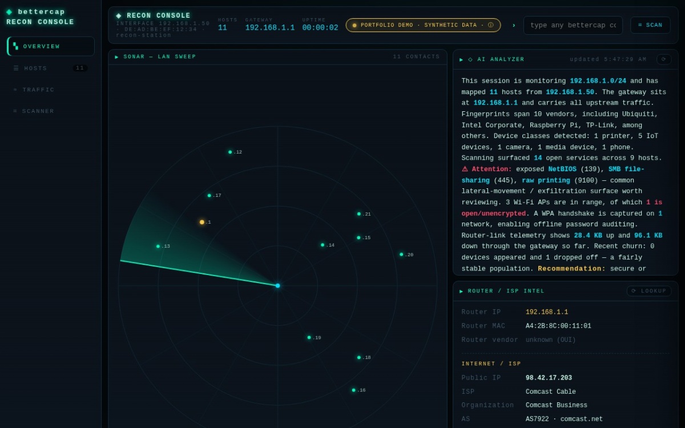Click the Lookup button in Router panel
The height and width of the screenshot is (428, 685).
(x=649, y=291)
